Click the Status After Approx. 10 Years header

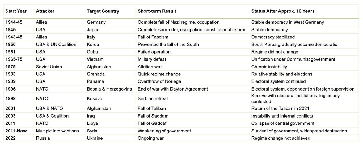coord(283,11)
